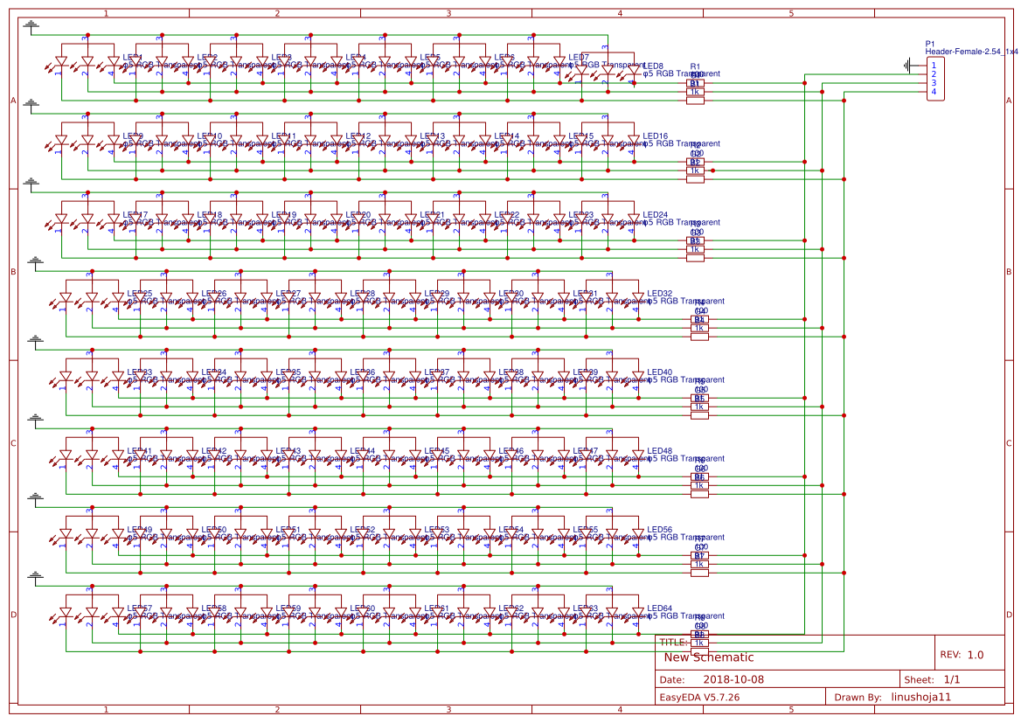
Task: Select pin 2 of the P1 header
Action: pos(934,74)
